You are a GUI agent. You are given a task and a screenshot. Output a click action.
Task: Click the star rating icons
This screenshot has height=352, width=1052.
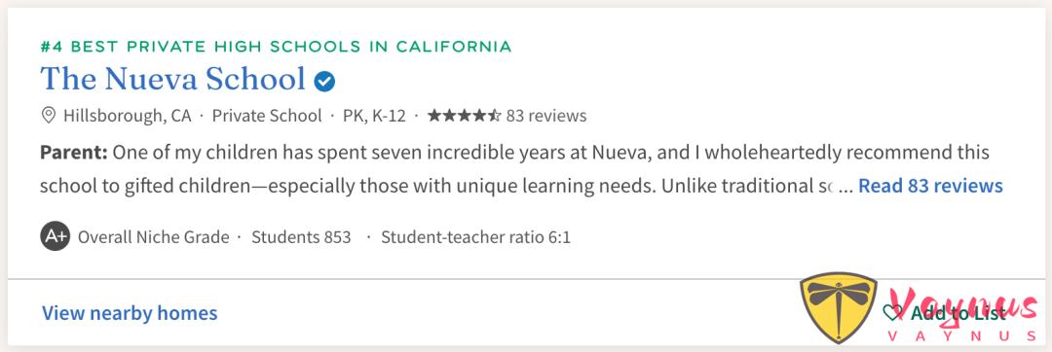(x=465, y=116)
